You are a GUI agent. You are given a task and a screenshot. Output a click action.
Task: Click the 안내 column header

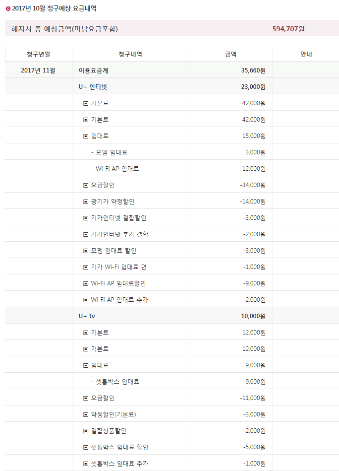pos(306,54)
